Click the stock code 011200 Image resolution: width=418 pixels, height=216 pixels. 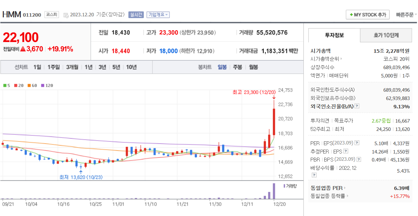click(32, 15)
